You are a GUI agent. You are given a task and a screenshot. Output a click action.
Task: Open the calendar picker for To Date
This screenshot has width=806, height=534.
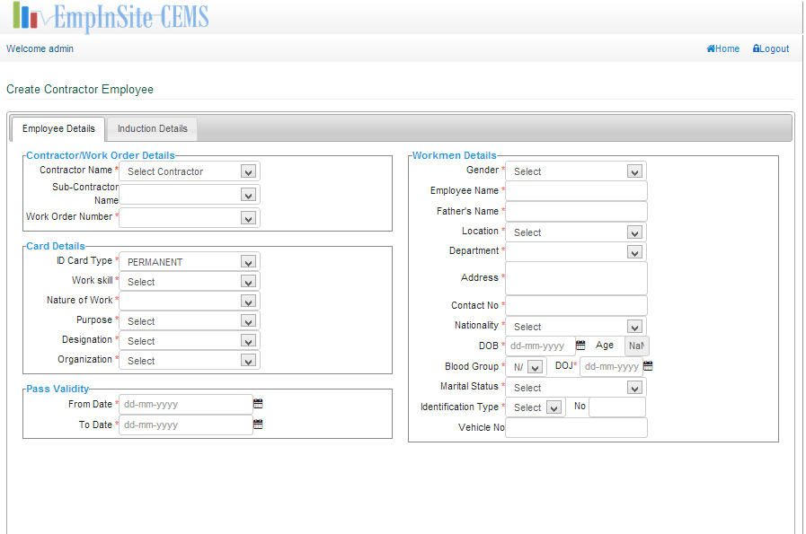pos(258,425)
